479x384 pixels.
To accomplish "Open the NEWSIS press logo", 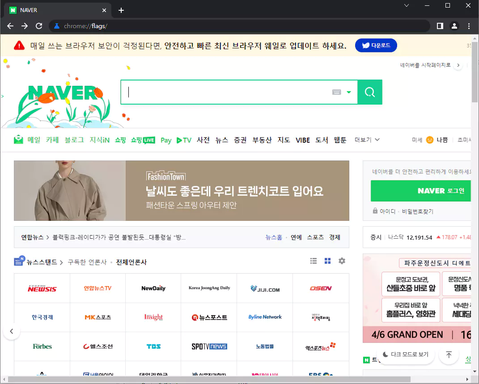I will (x=42, y=288).
